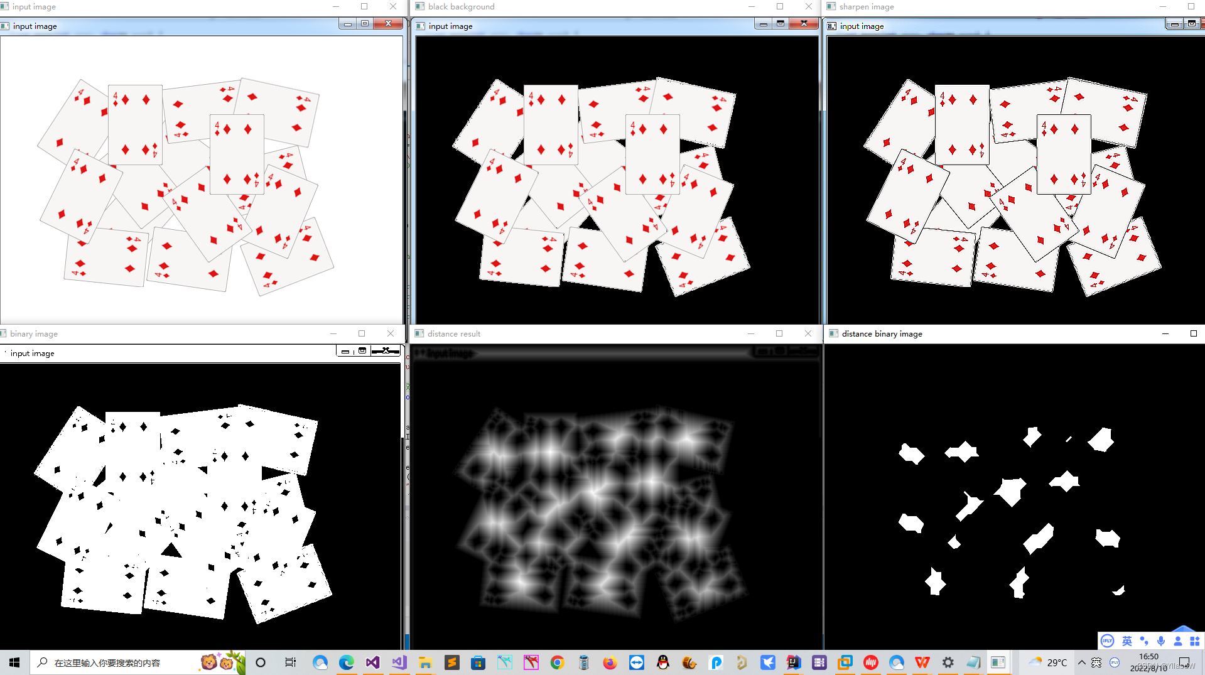This screenshot has height=675, width=1205.
Task: Toggle punctuation mode on iFLY toolbar
Action: (x=1144, y=641)
